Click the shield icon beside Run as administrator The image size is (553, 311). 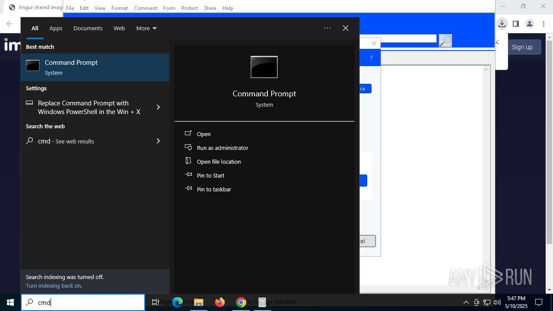click(188, 147)
